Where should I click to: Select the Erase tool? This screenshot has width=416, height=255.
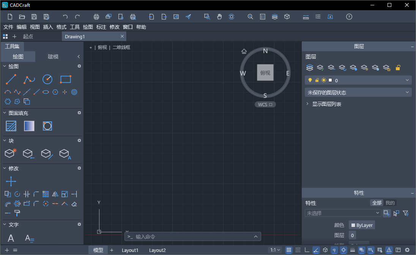pyautogui.click(x=74, y=204)
